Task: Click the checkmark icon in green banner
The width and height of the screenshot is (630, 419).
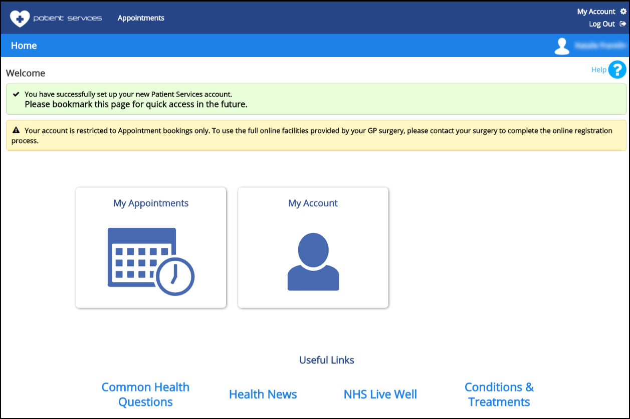Action: point(16,94)
